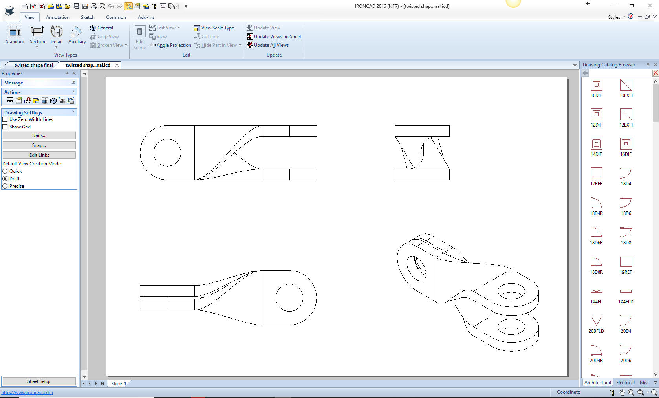
Task: Pin the Properties panel
Action: tap(67, 73)
